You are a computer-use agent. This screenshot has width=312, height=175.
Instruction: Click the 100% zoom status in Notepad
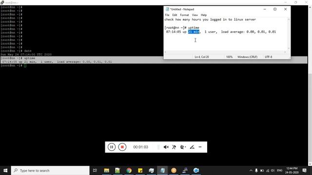coord(229,57)
